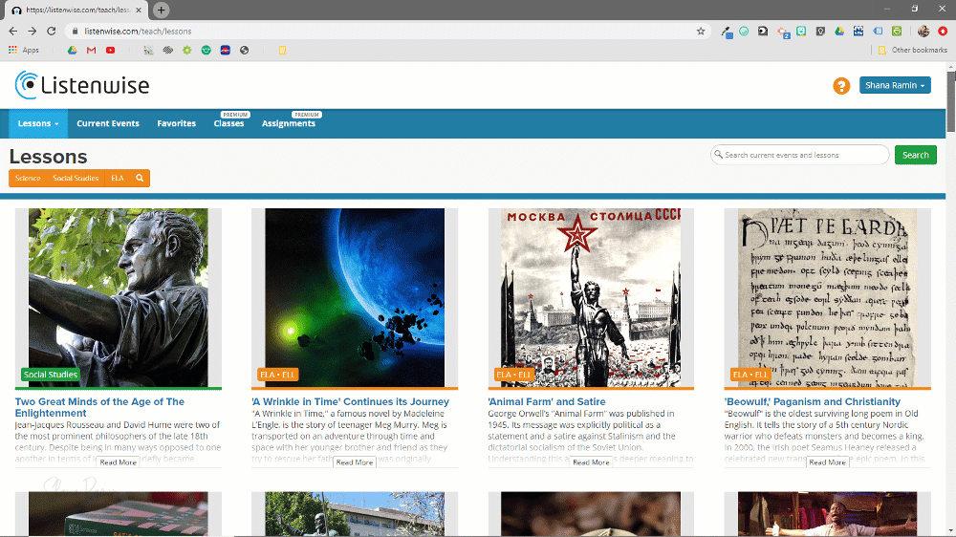Click the green printer extension icon

[897, 32]
